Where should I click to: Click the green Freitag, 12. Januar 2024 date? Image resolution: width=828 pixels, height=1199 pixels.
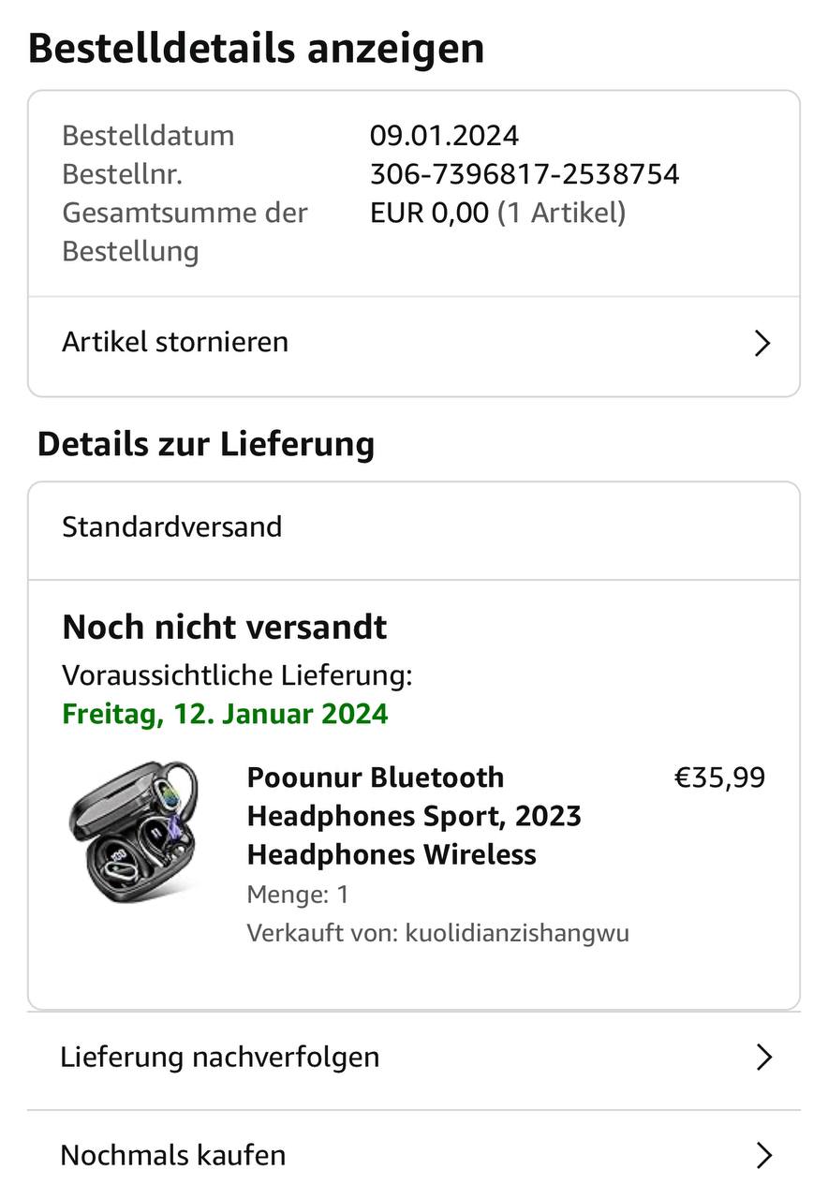pyautogui.click(x=225, y=715)
